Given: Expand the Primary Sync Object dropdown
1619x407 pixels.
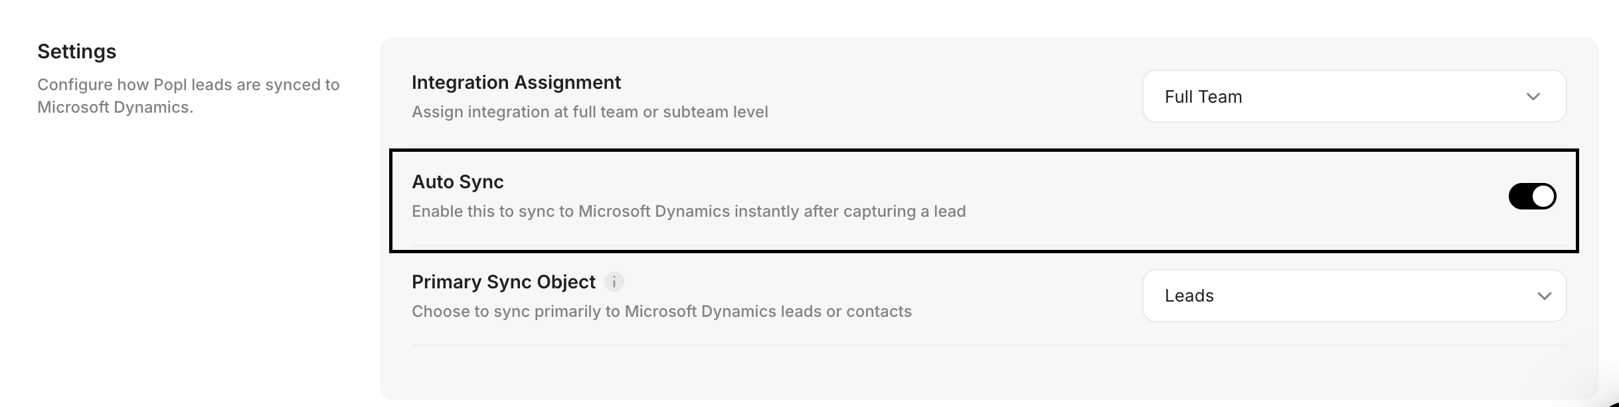Looking at the screenshot, I should (1353, 296).
